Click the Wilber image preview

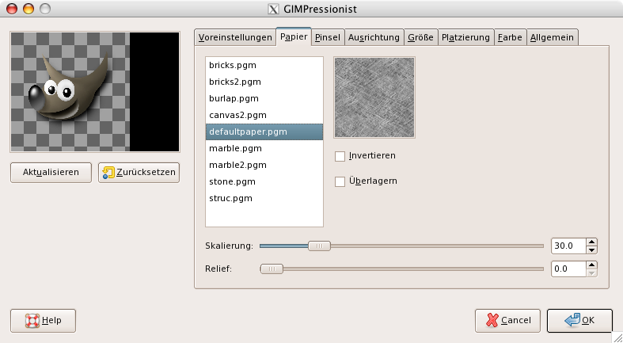point(95,92)
